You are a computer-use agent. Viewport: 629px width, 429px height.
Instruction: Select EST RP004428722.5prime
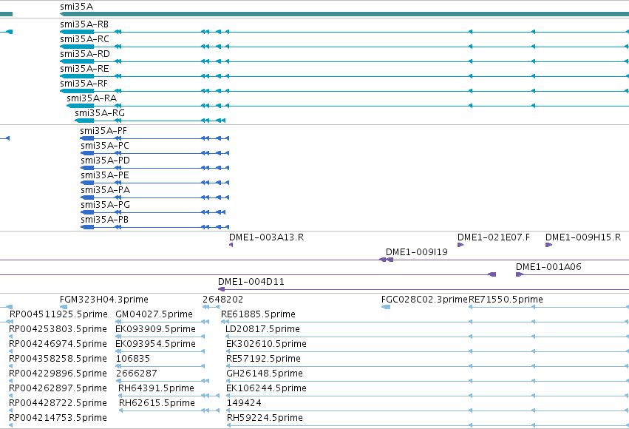point(58,403)
